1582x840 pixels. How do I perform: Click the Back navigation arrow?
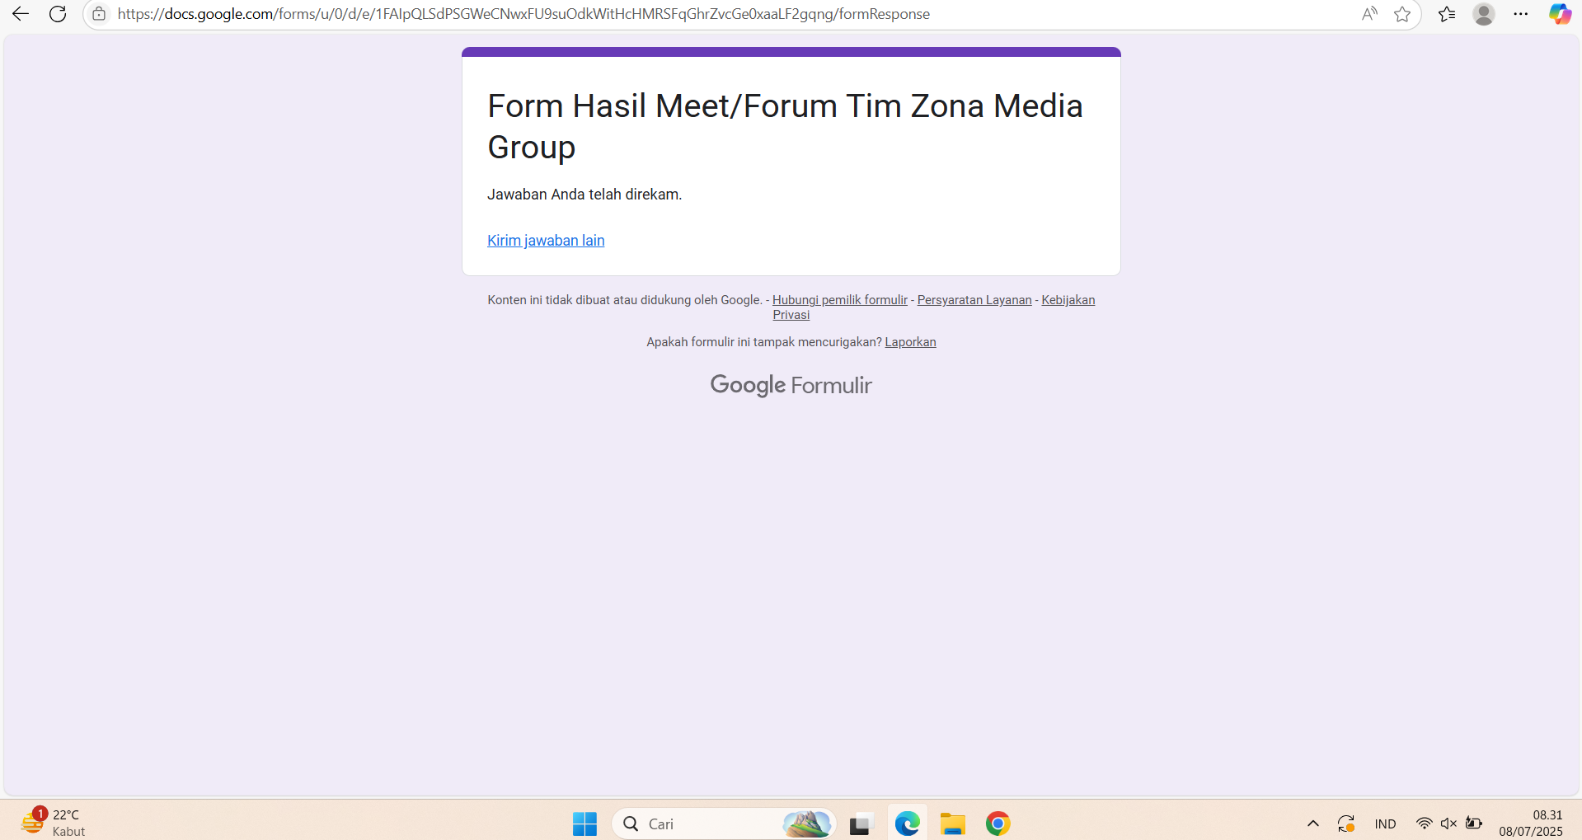[20, 13]
